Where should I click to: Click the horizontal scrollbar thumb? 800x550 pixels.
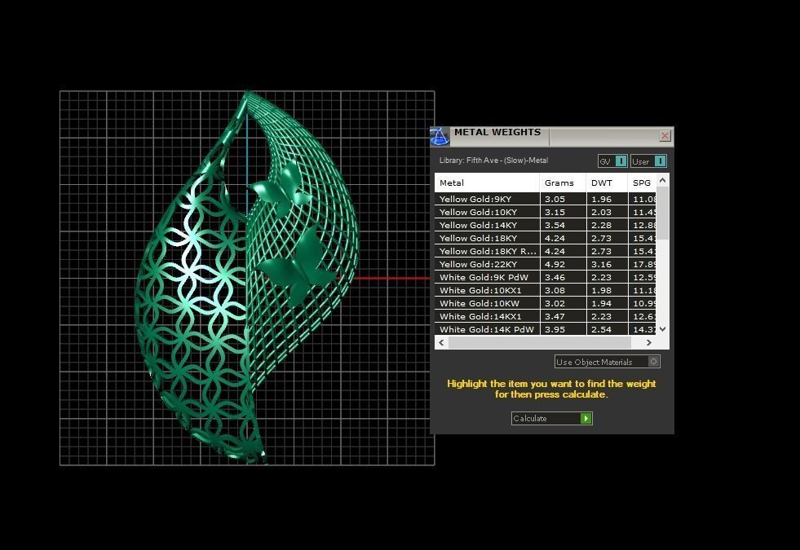coord(539,342)
